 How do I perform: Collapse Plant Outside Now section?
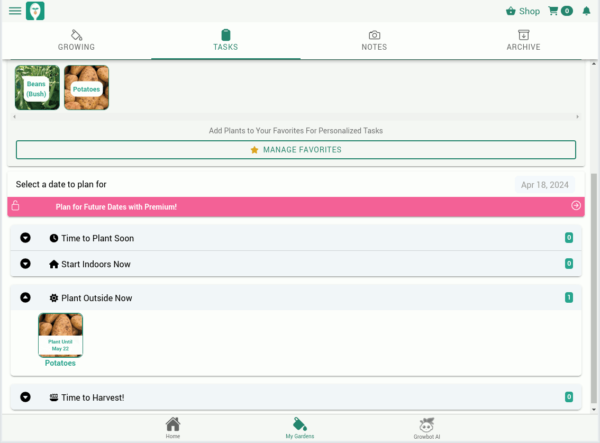pos(25,298)
